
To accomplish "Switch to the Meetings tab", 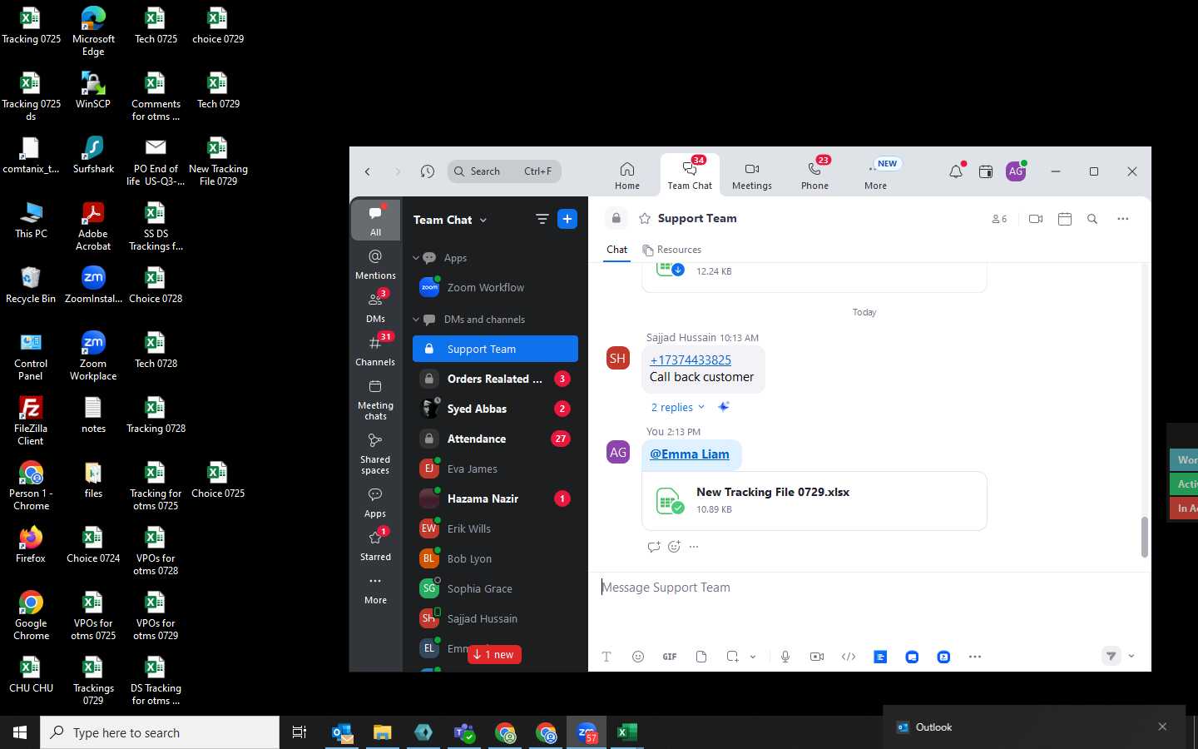I will point(752,175).
